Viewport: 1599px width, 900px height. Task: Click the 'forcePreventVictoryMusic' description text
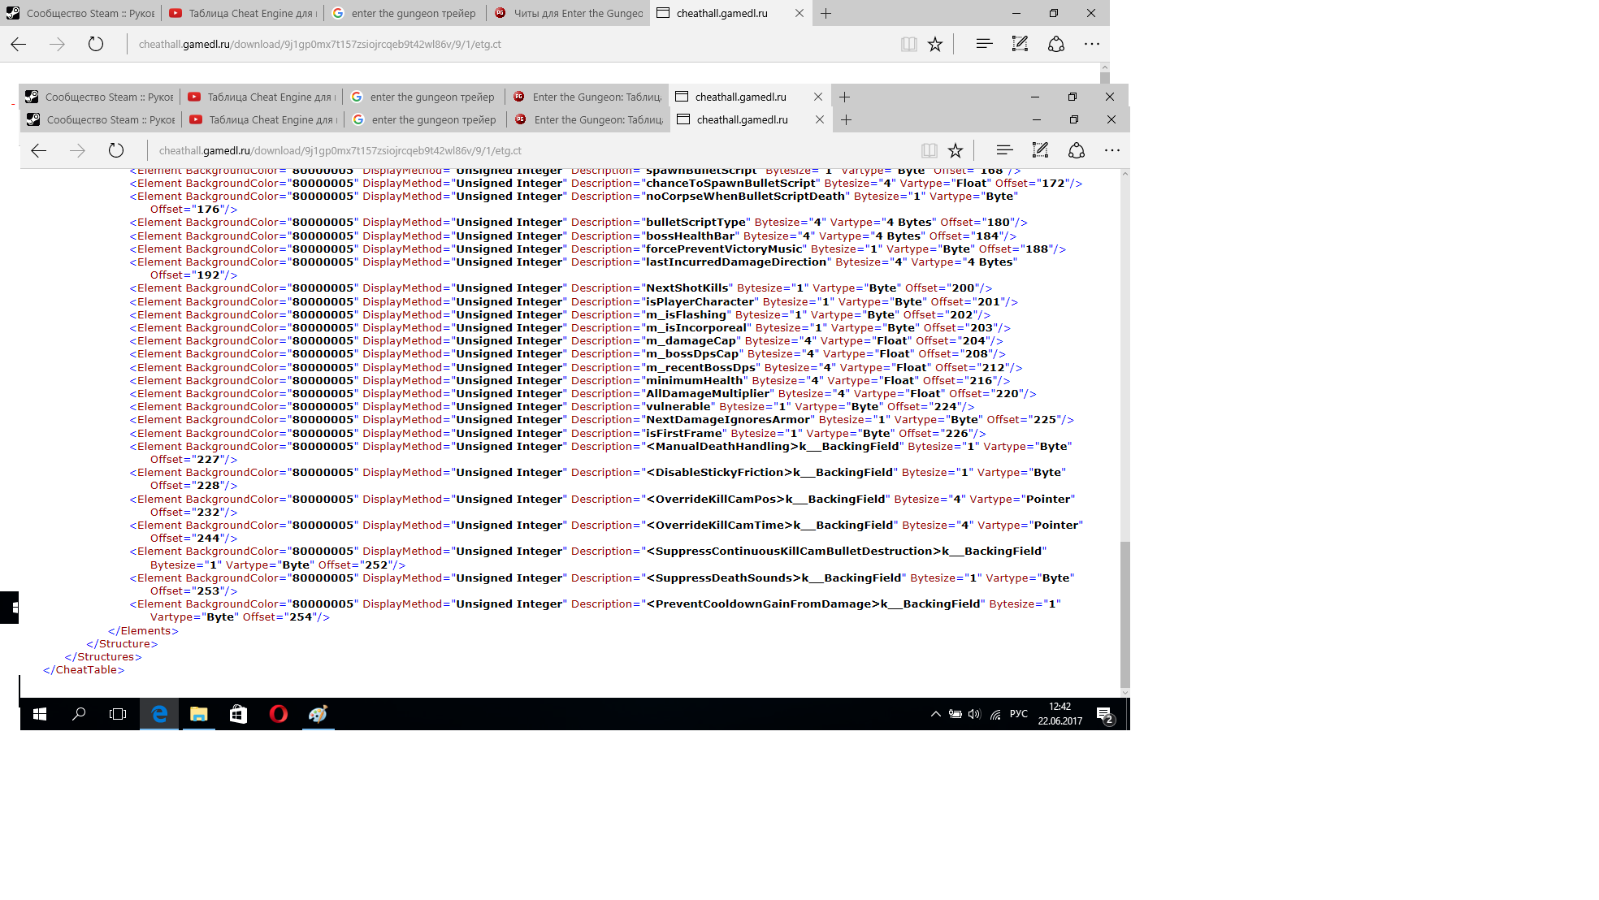pos(724,249)
